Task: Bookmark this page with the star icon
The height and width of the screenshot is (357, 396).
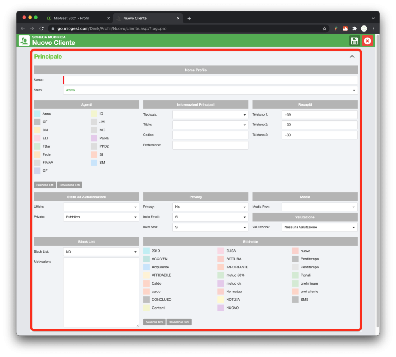Action: click(324, 28)
